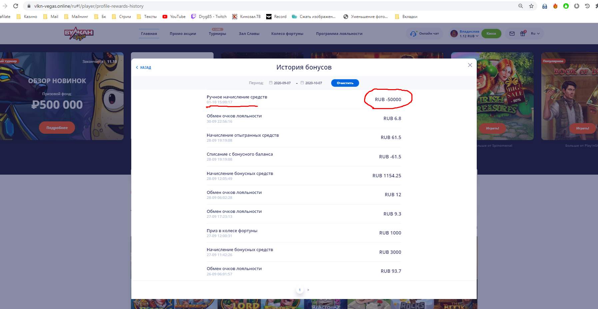The height and width of the screenshot is (309, 598).
Task: Click the Вулкан Vegas logo
Action: [79, 34]
